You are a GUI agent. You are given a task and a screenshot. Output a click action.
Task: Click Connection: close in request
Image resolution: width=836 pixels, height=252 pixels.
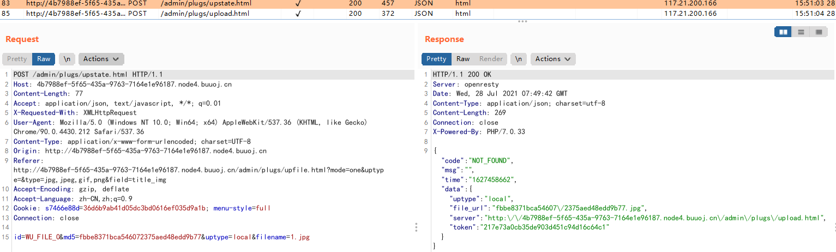click(46, 218)
